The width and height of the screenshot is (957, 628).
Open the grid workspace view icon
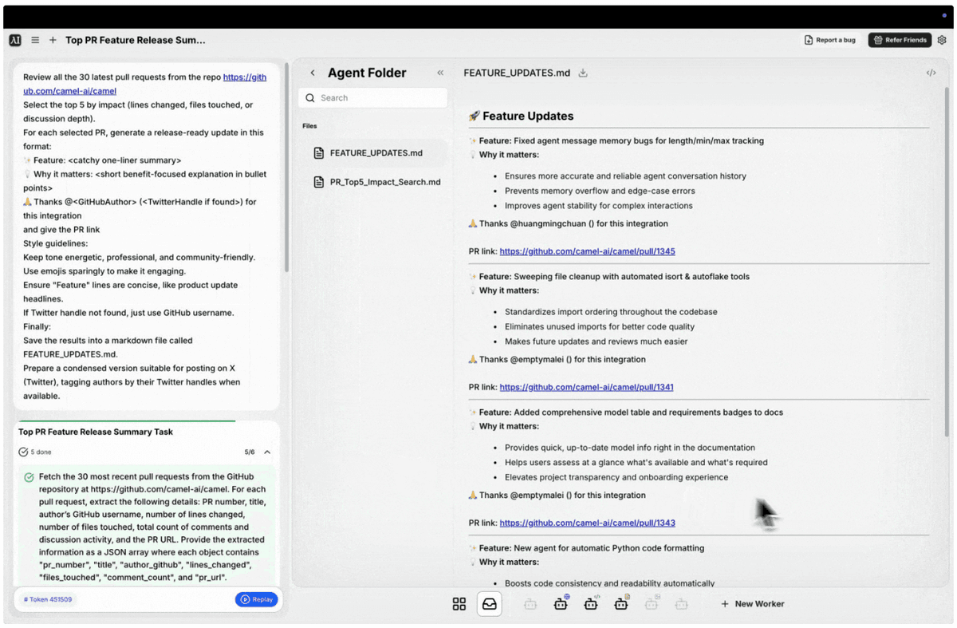[459, 604]
